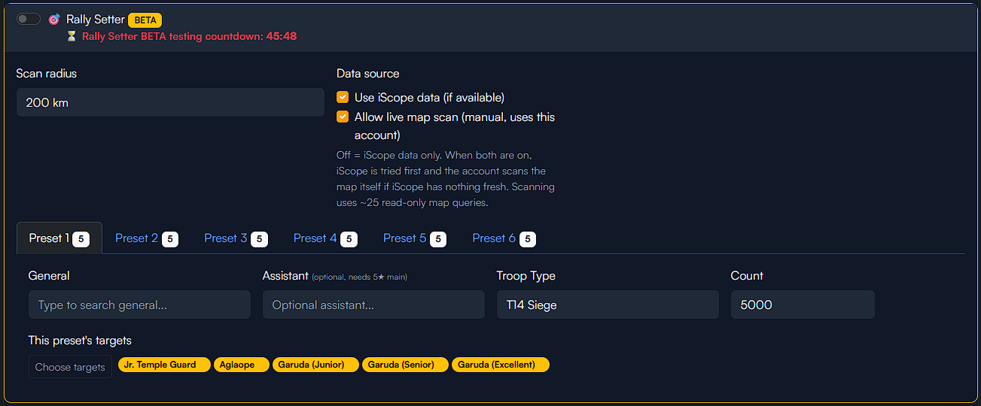Click the Scan radius label
This screenshot has width=981, height=406.
tap(47, 74)
